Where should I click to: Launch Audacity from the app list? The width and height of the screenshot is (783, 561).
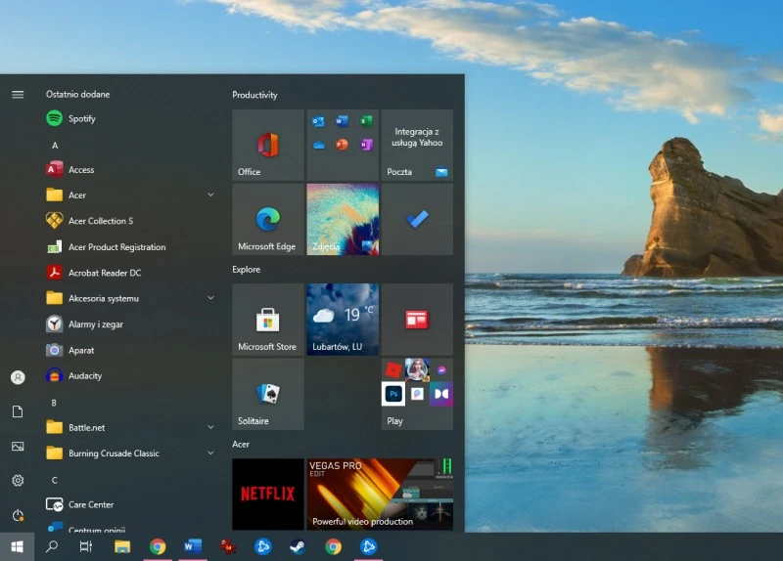coord(130,375)
